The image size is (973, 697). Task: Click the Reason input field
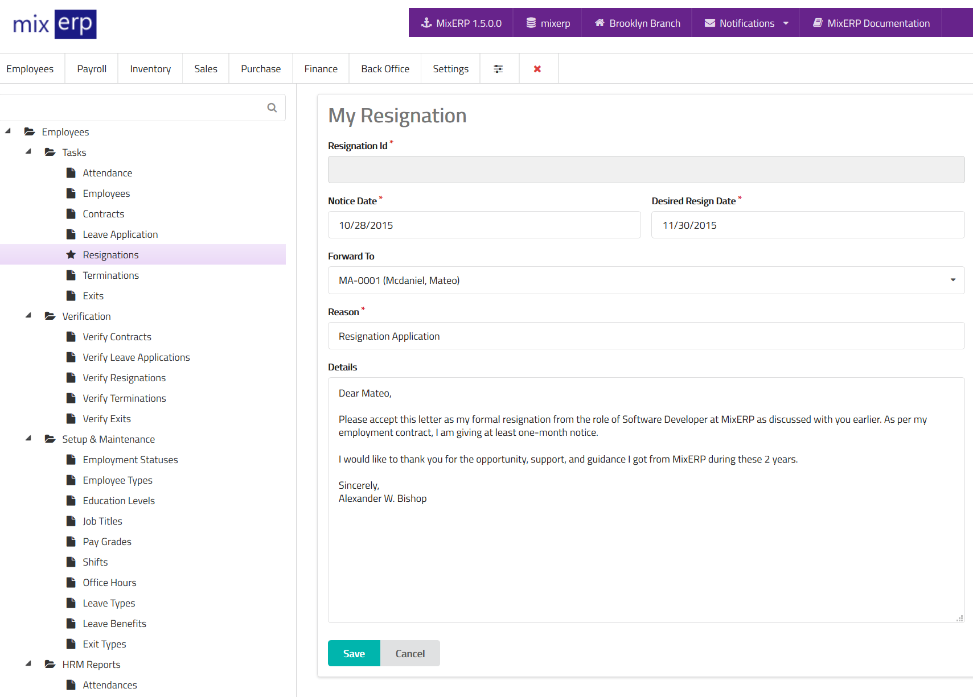click(646, 336)
